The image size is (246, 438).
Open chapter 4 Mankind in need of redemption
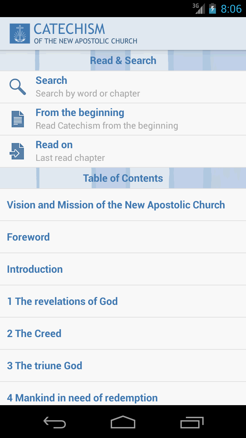coord(123,394)
